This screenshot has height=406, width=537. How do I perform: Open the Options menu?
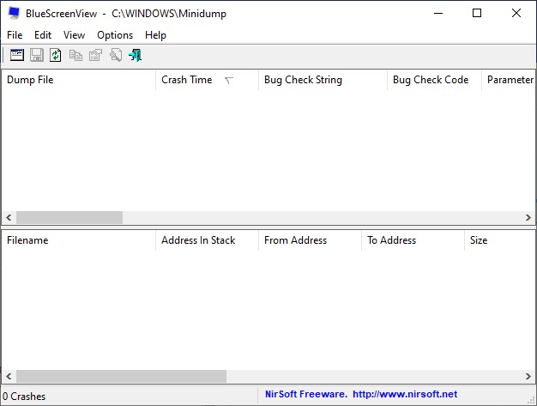[115, 35]
